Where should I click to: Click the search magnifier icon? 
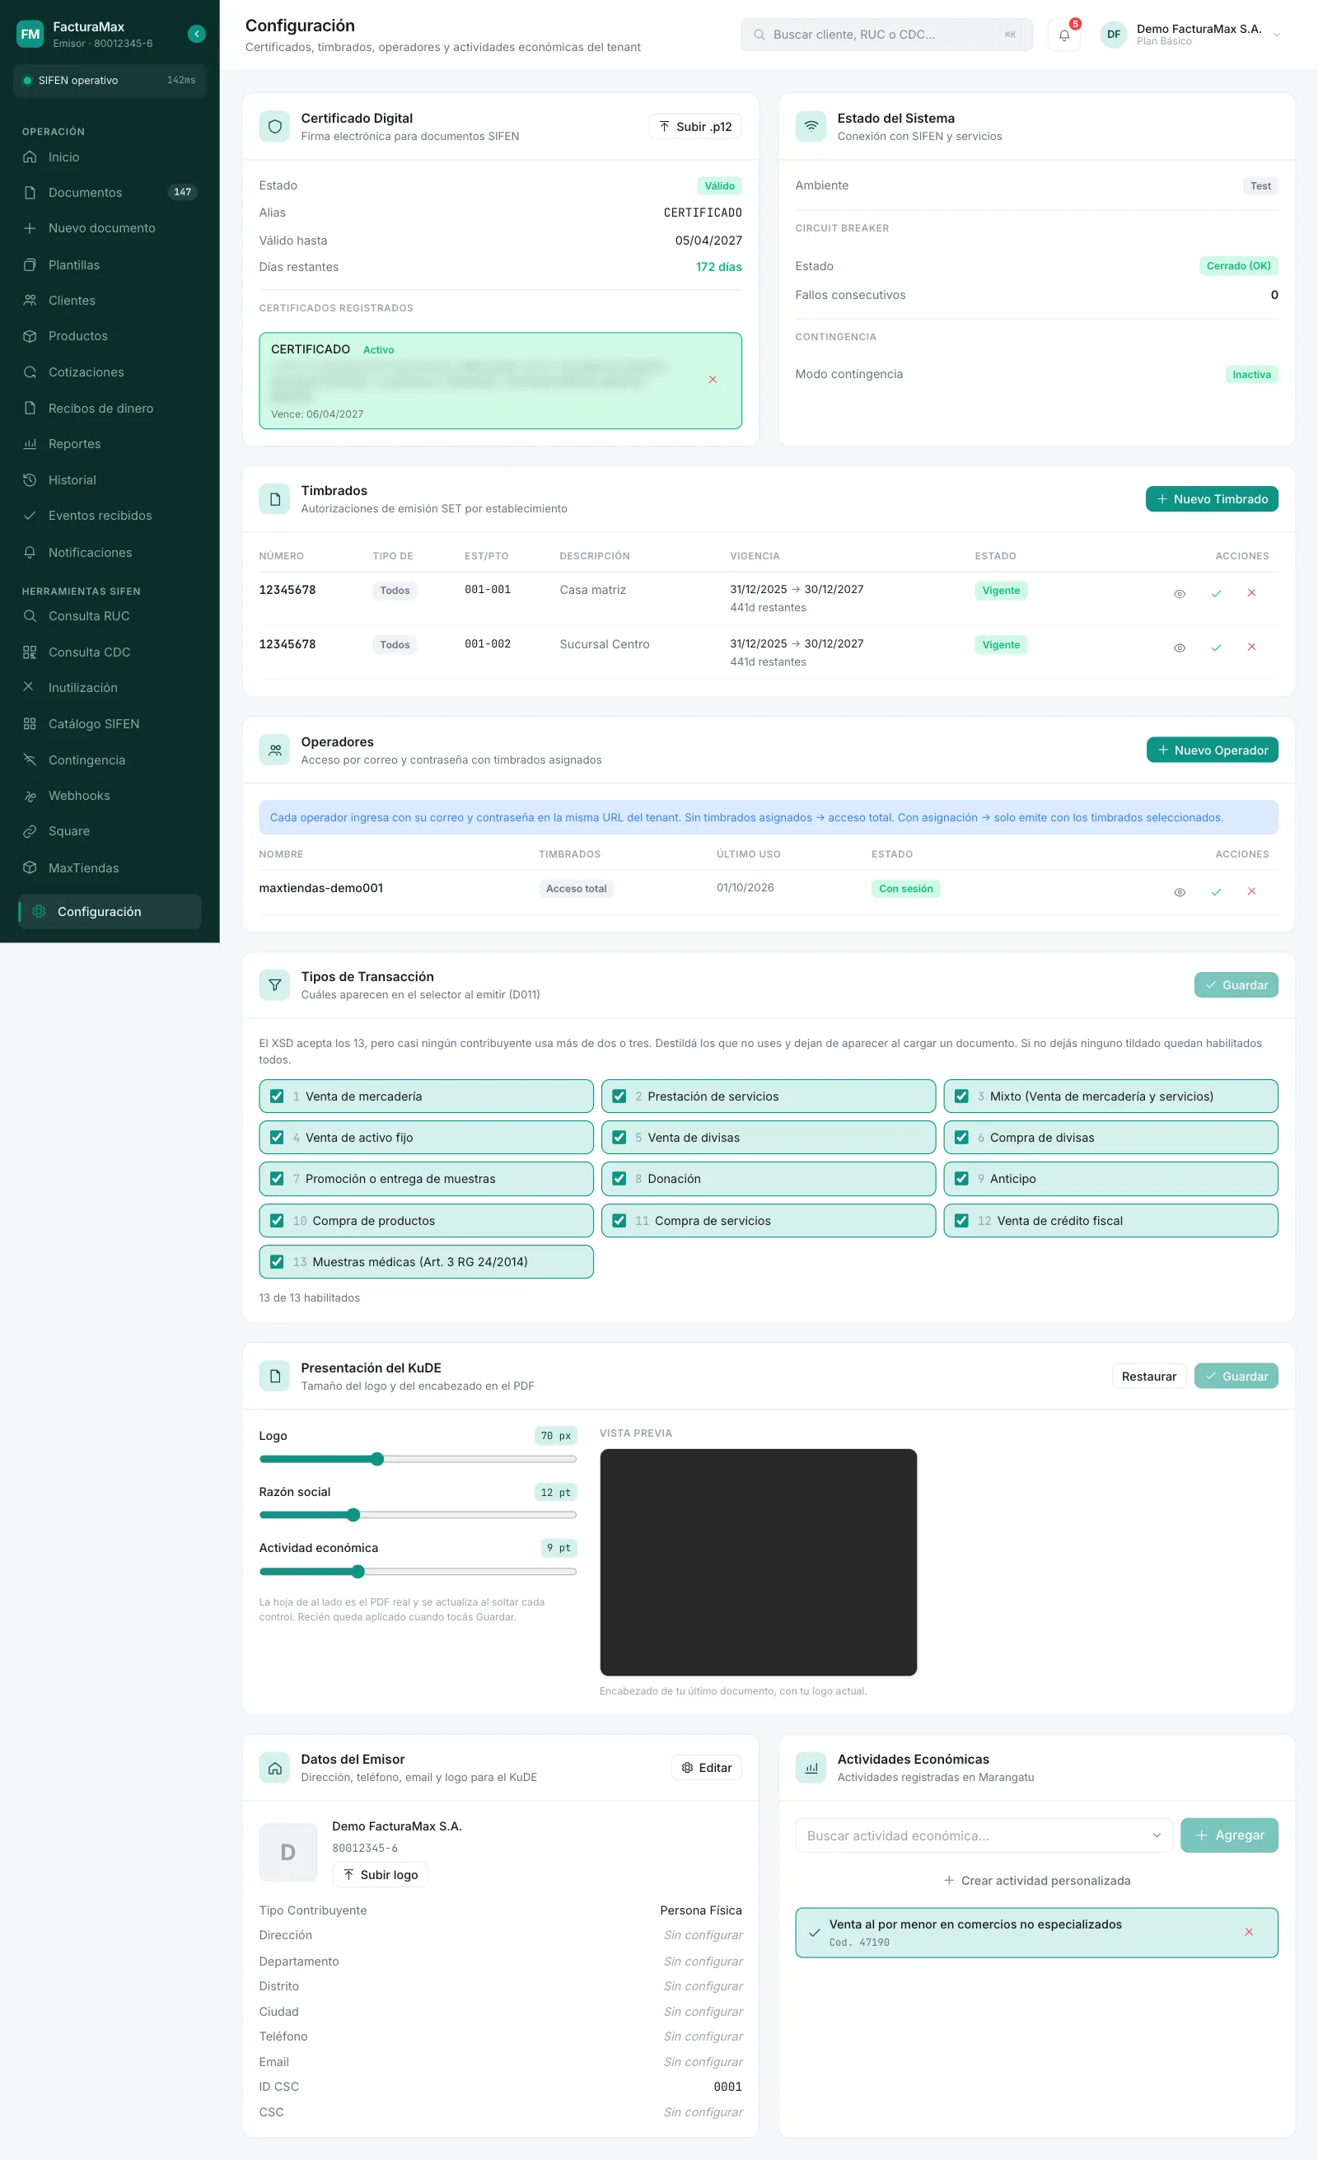pos(759,35)
